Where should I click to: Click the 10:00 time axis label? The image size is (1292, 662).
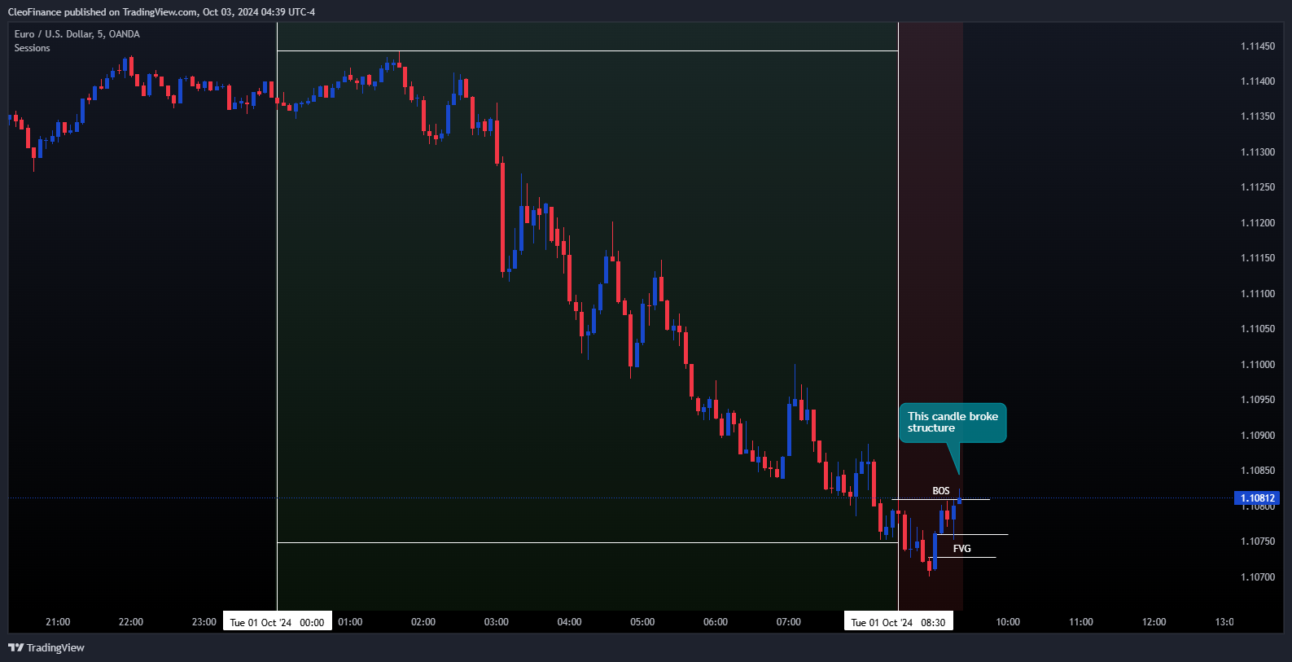1008,622
